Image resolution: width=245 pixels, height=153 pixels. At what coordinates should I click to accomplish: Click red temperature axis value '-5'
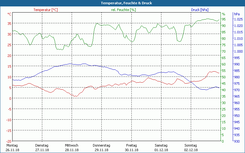pyautogui.click(x=9, y=109)
